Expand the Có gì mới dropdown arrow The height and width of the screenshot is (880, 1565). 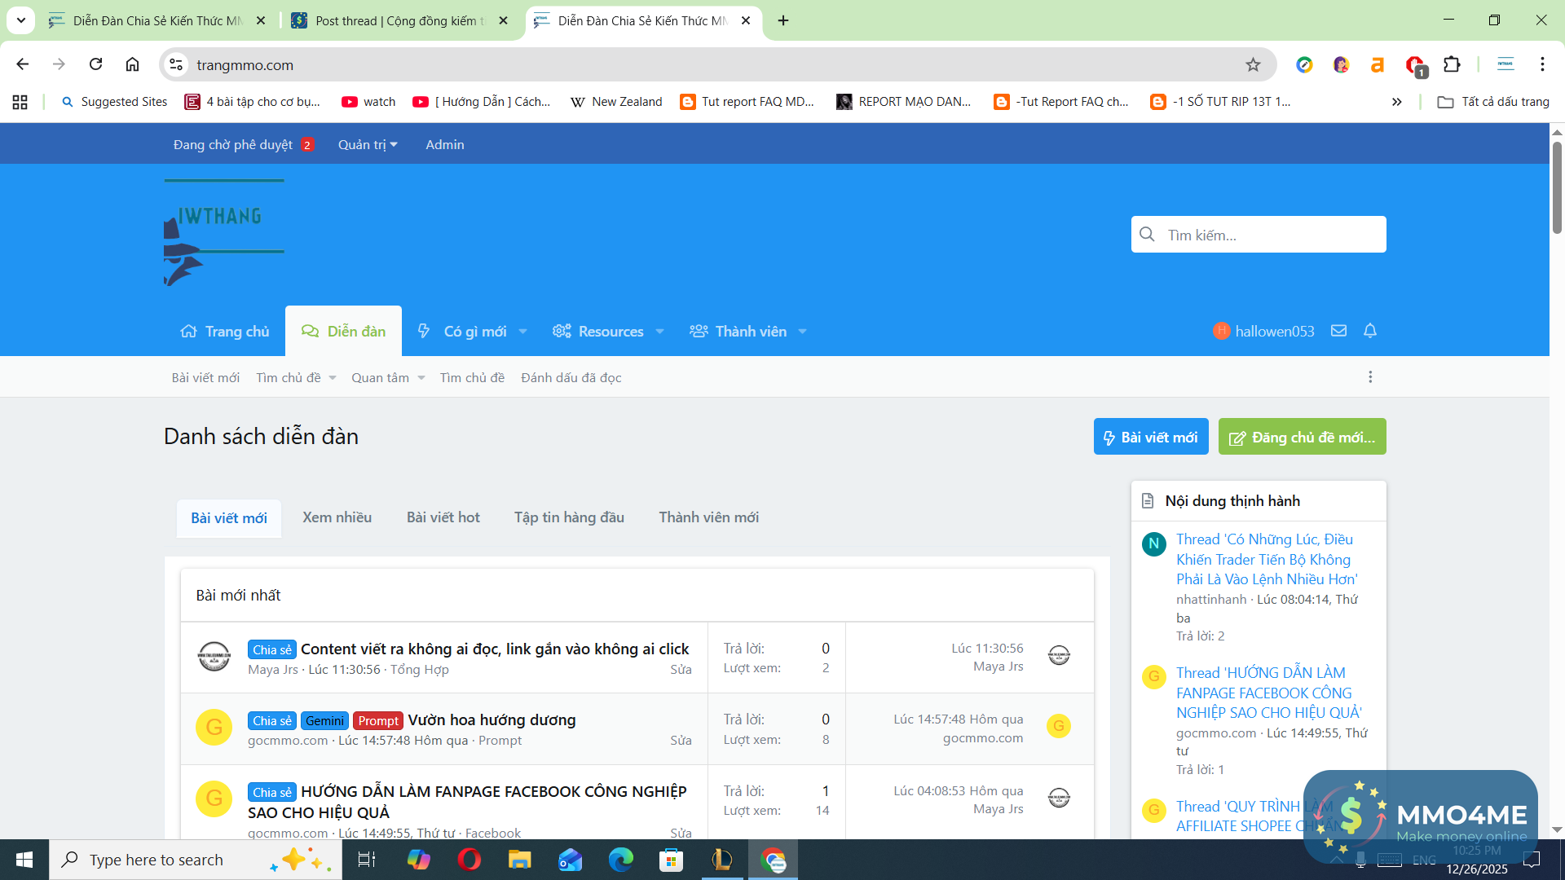[522, 332]
